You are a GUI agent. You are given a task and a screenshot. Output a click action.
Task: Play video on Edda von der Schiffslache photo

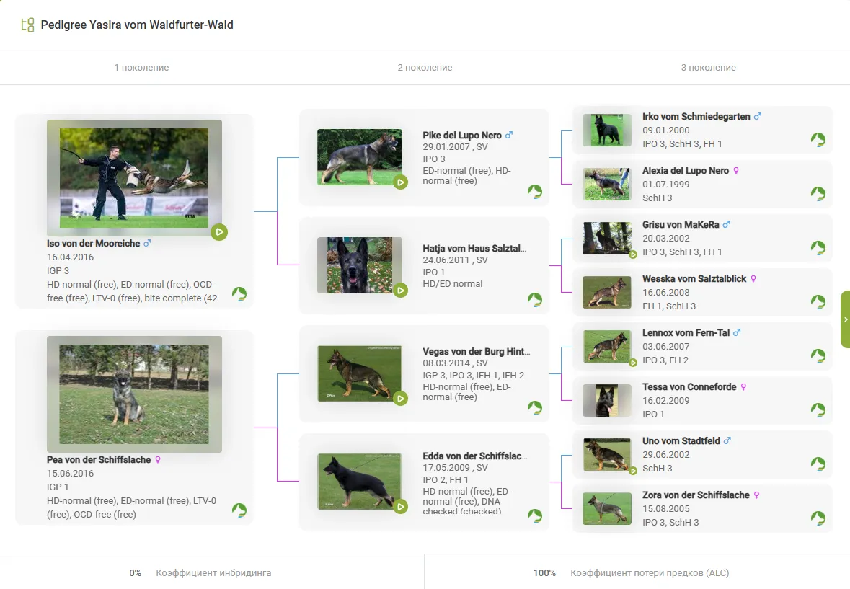[x=400, y=507]
